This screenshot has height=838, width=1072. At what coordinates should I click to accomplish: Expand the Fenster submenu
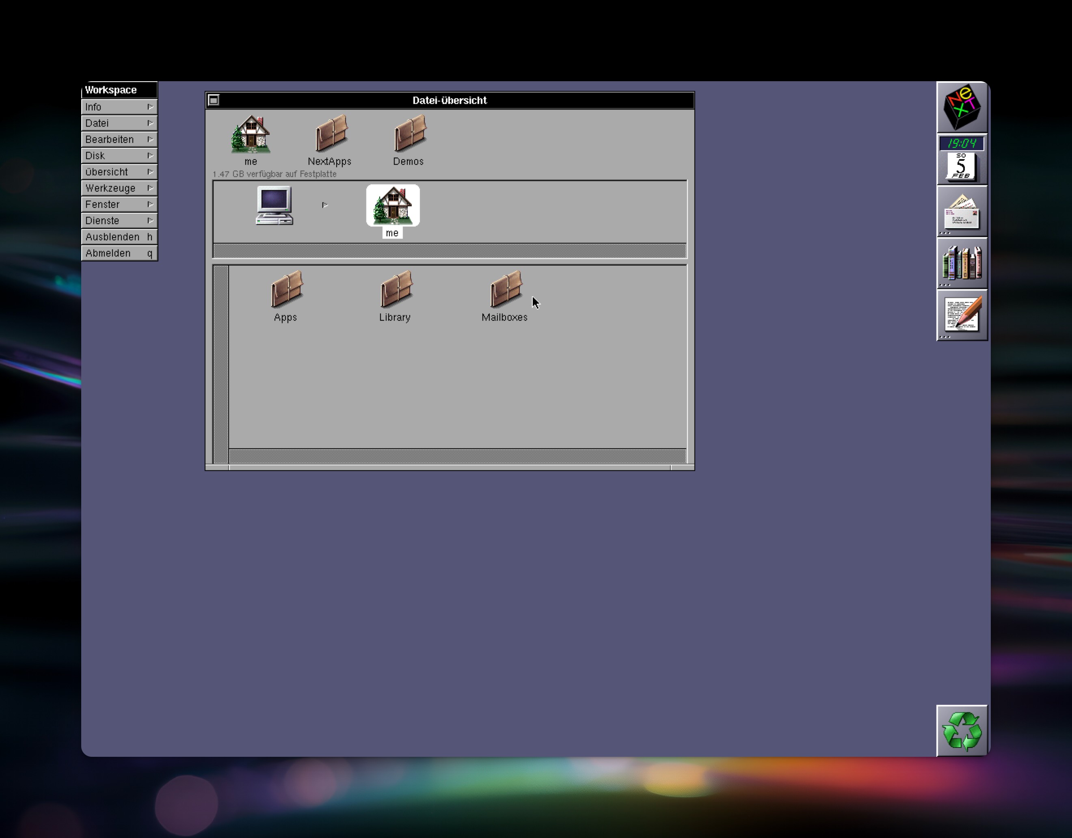119,204
